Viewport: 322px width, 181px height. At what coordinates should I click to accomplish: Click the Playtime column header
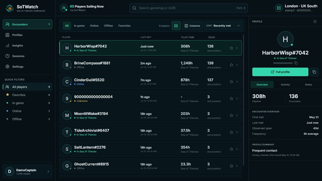(188, 37)
